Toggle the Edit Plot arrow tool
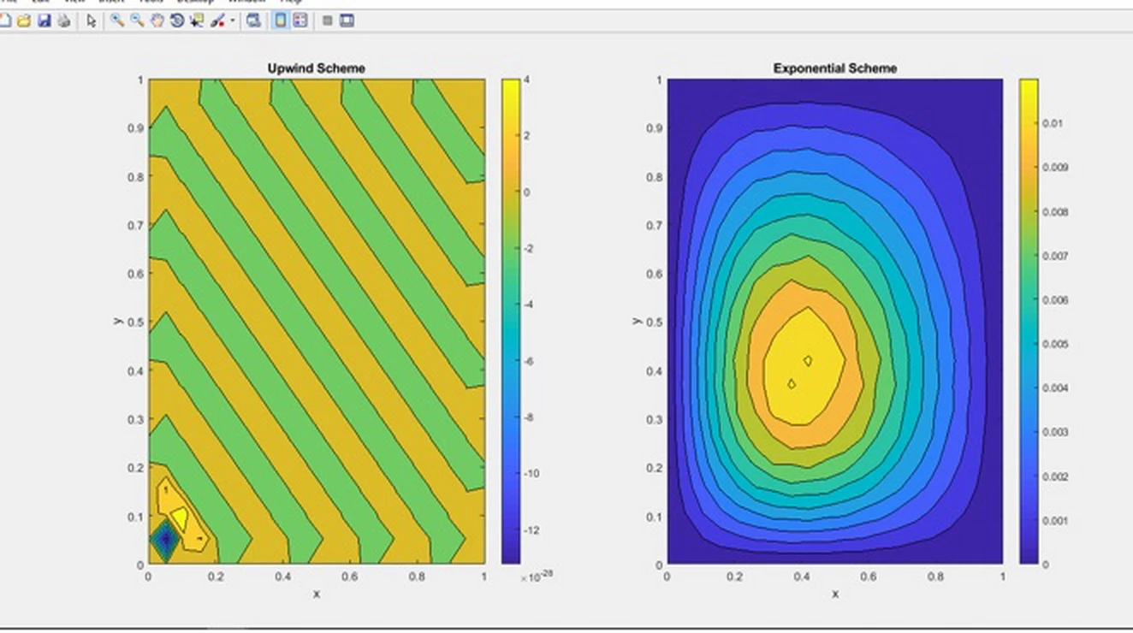 click(92, 21)
